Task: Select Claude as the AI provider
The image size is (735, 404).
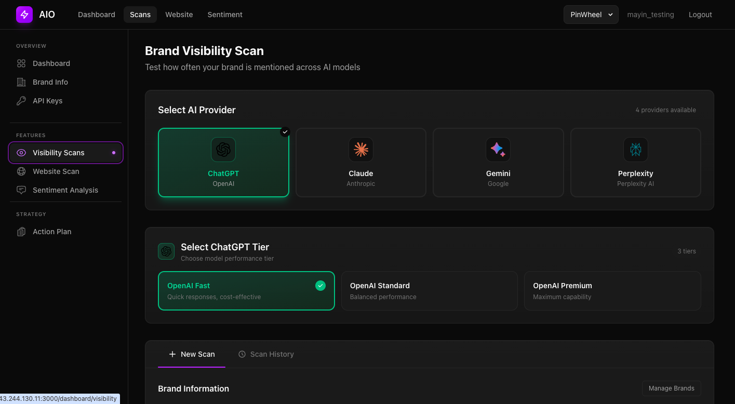Action: [360, 162]
